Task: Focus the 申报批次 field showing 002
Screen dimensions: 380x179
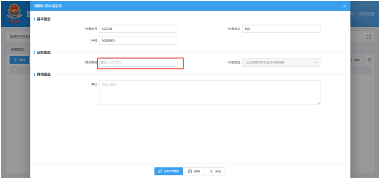Action: (x=281, y=29)
